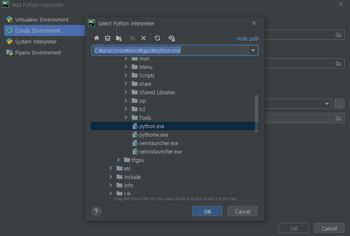Click OK in Select Python Interpreter dialog
The height and width of the screenshot is (236, 350).
[x=207, y=211]
